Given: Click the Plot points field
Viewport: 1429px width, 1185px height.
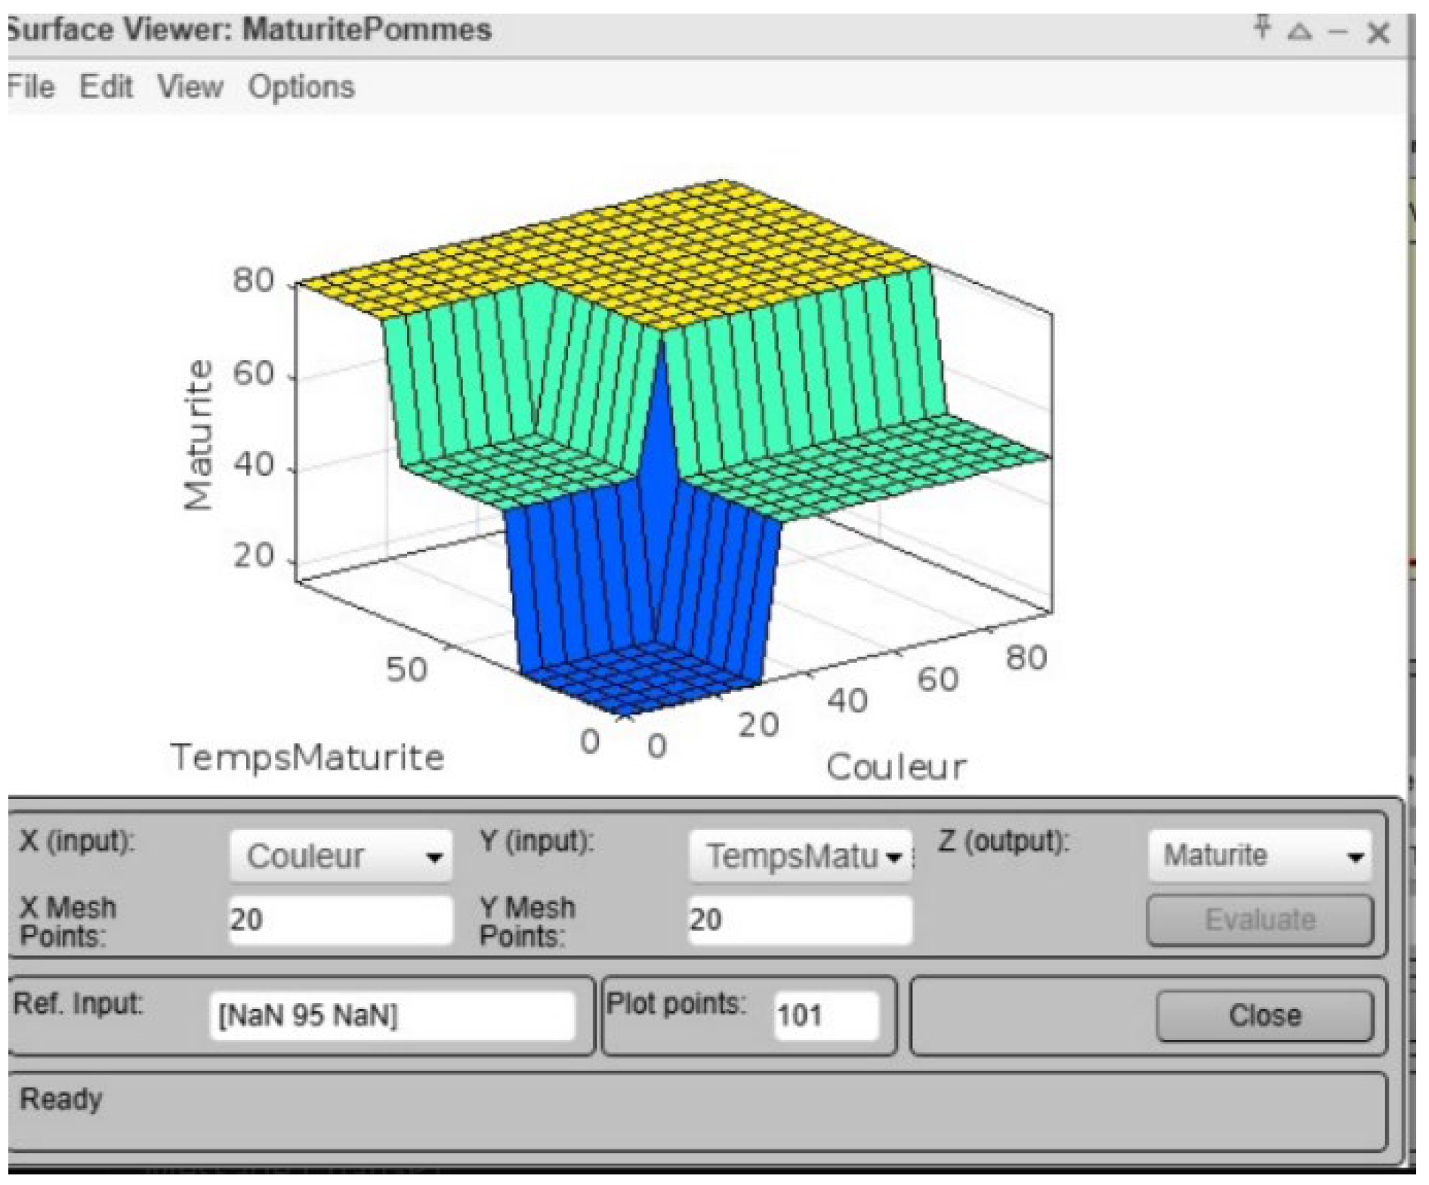Looking at the screenshot, I should (x=826, y=1015).
